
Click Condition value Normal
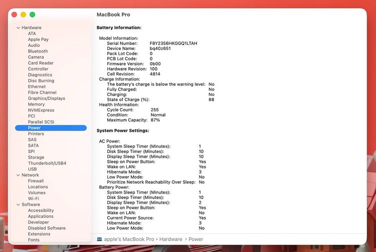(x=158, y=115)
